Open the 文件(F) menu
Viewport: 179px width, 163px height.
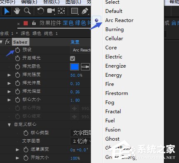pos(7,2)
